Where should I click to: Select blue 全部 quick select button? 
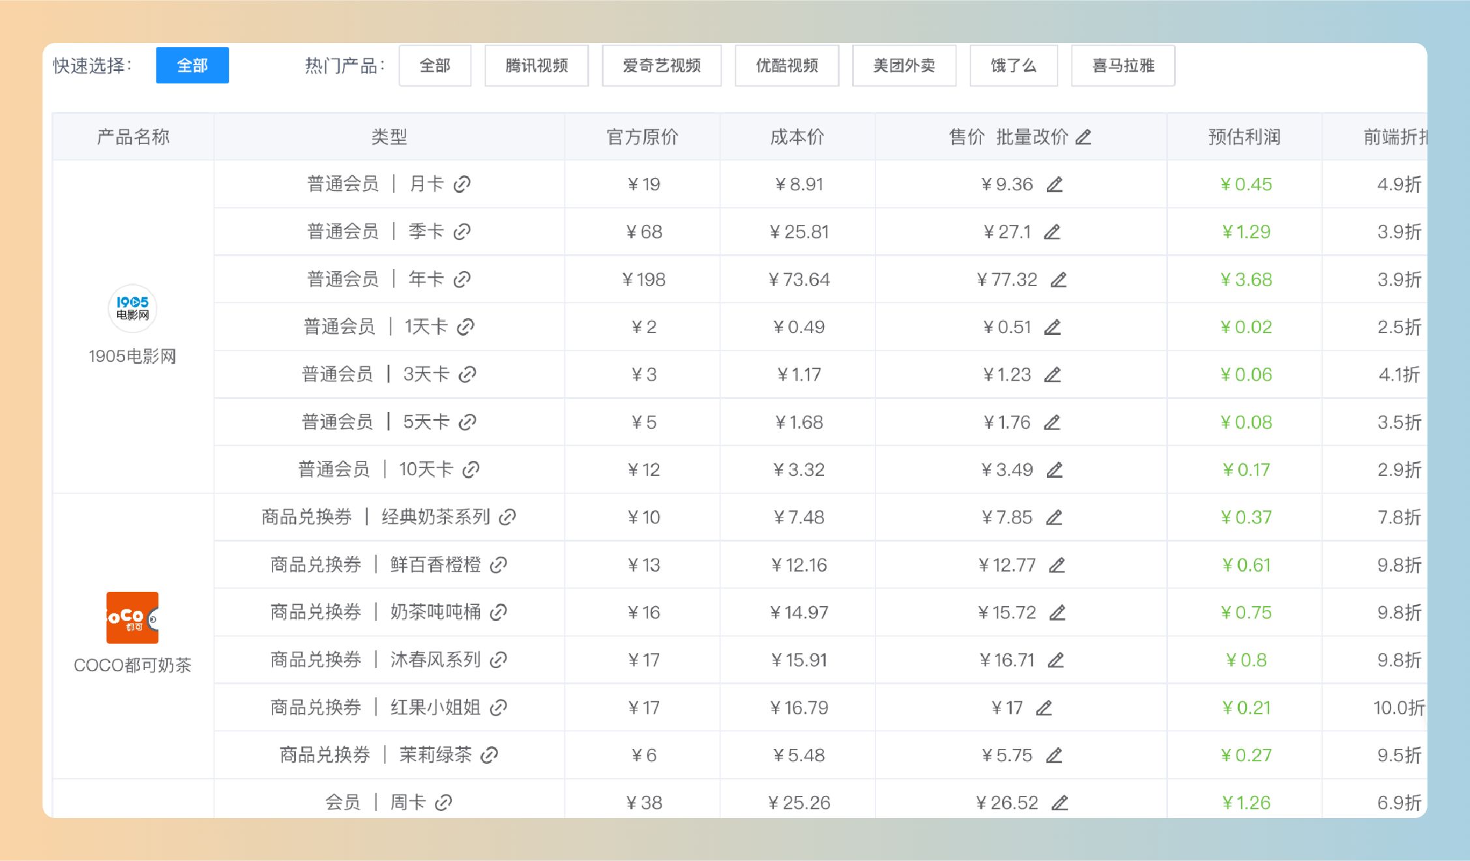coord(192,65)
